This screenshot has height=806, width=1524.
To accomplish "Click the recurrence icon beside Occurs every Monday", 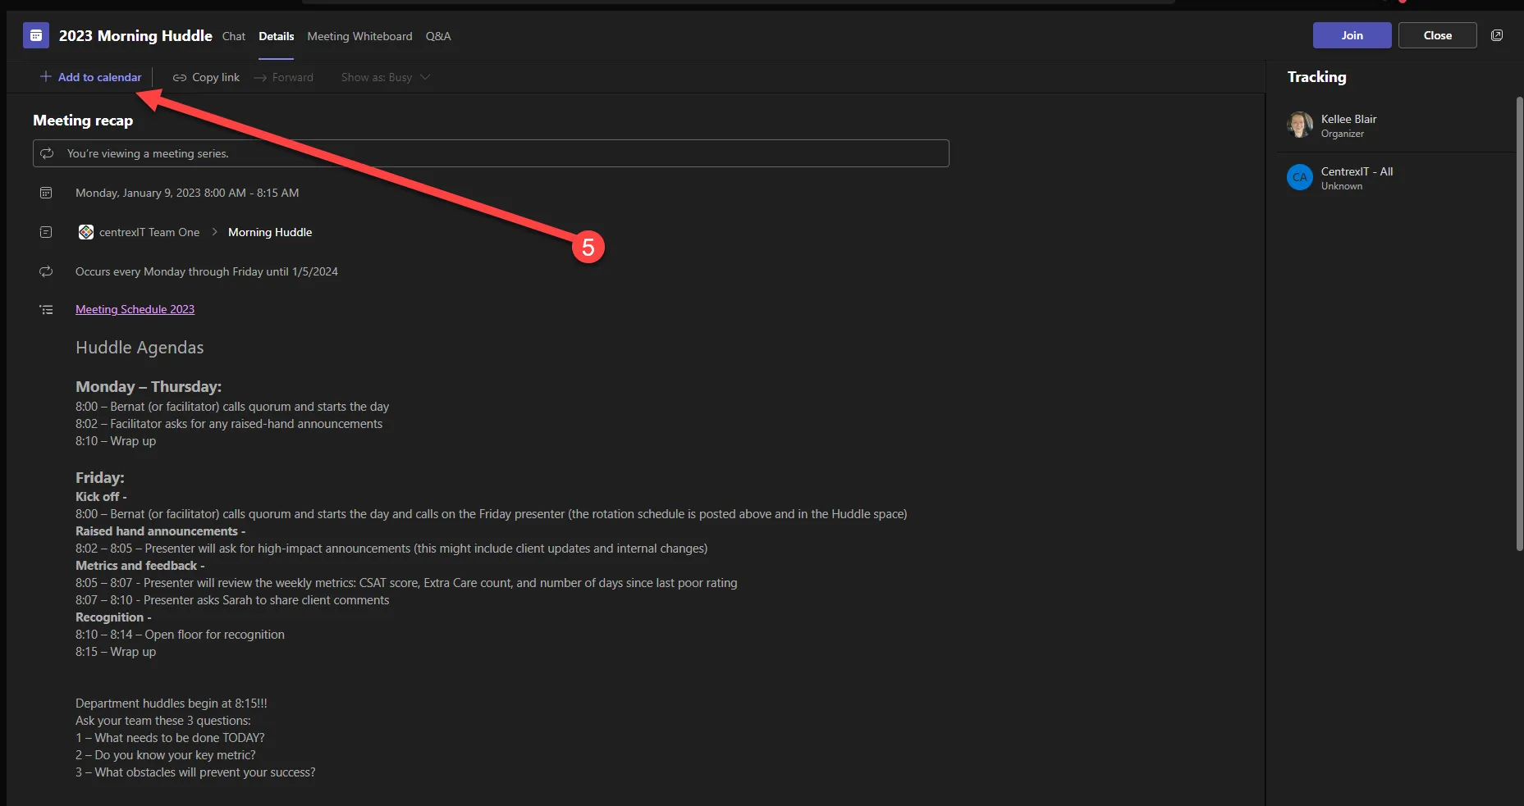I will [x=46, y=271].
